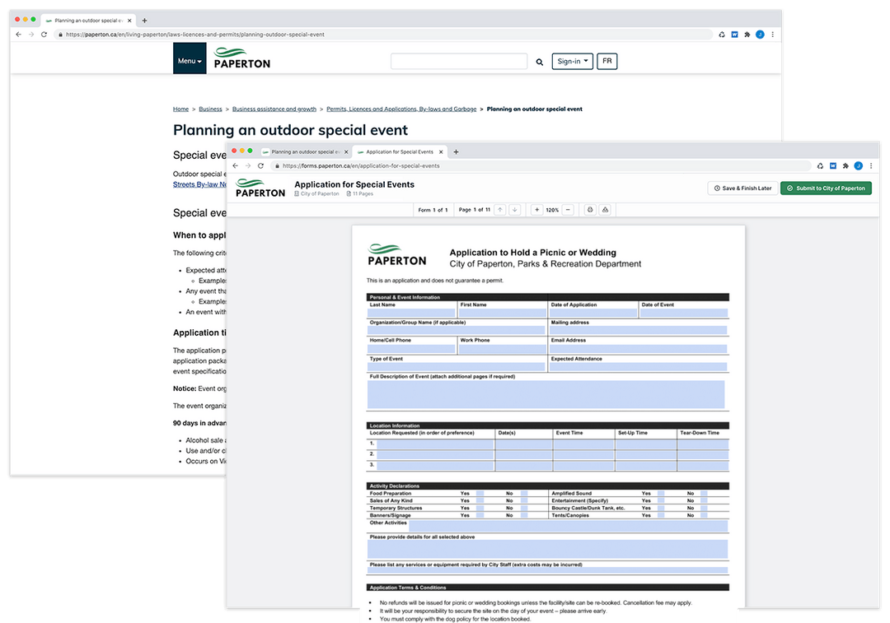Zoom in using the plus icon
This screenshot has width=890, height=623.
tap(537, 210)
